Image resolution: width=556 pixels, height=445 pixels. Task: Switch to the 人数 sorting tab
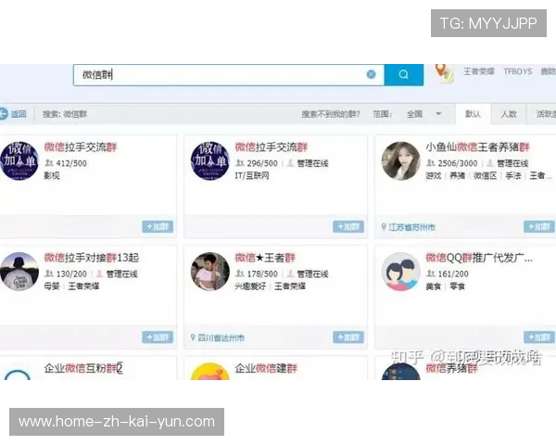click(509, 114)
